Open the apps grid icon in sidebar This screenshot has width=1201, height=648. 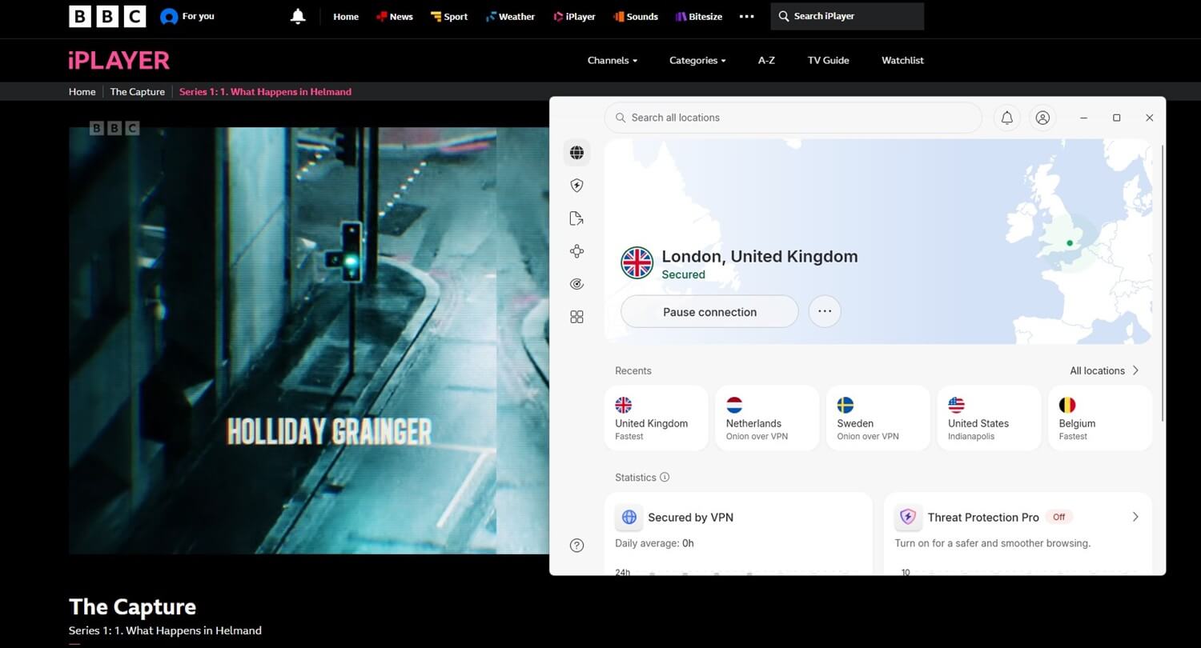(576, 317)
